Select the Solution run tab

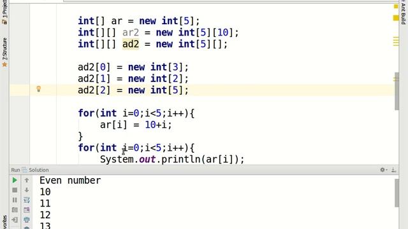point(36,170)
